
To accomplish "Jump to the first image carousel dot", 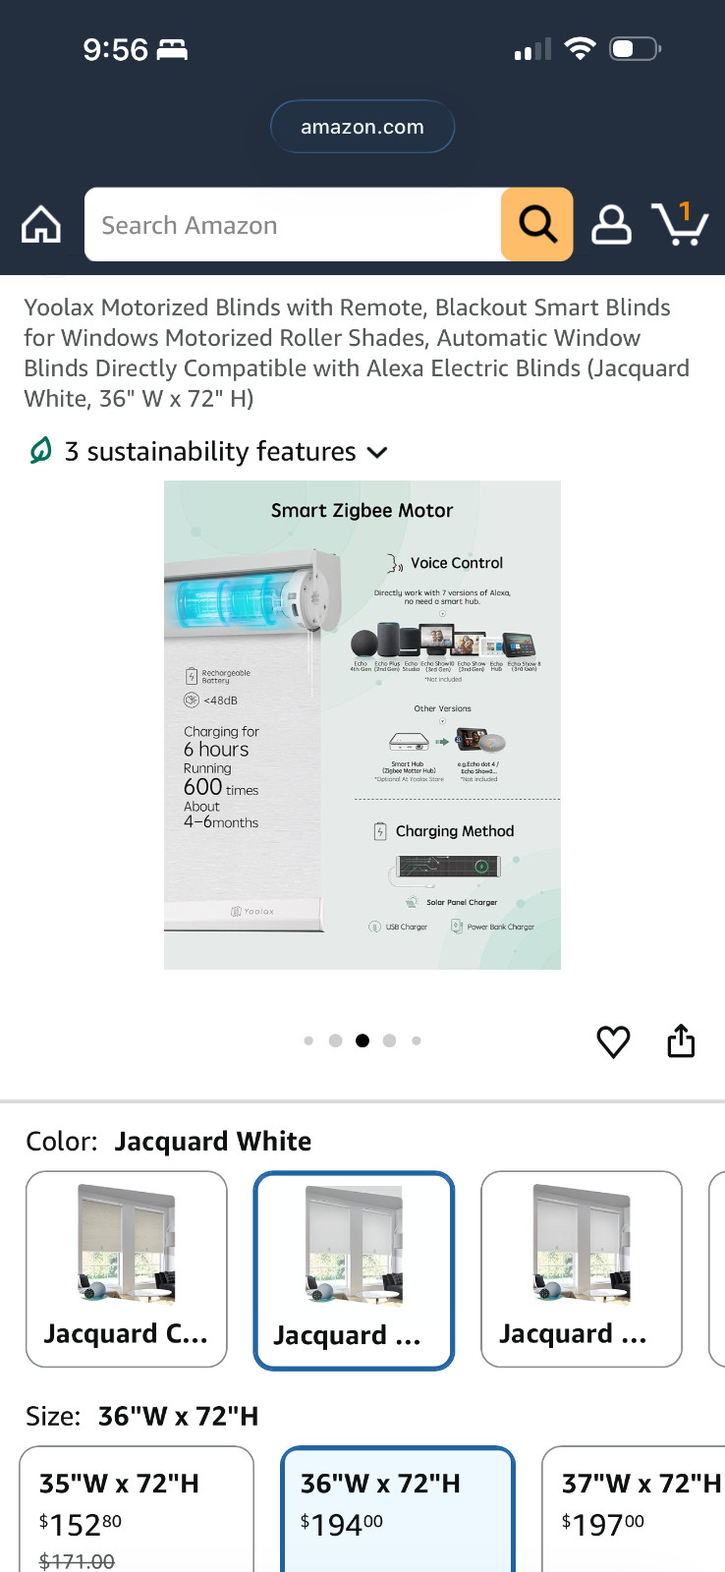I will click(x=308, y=1040).
